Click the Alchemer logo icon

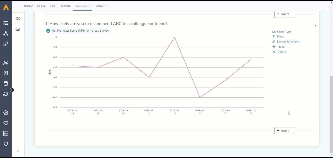tap(6, 7)
